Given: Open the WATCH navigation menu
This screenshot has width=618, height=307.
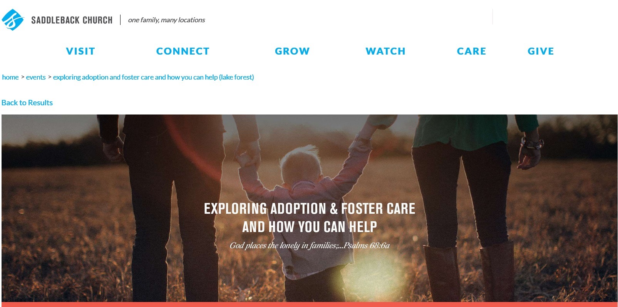Looking at the screenshot, I should coord(385,51).
